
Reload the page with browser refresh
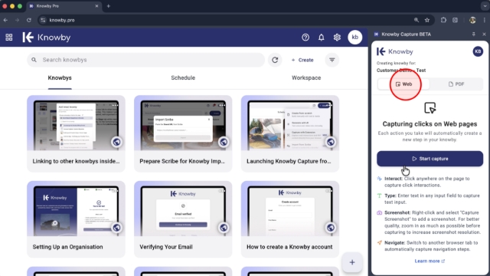pos(29,20)
